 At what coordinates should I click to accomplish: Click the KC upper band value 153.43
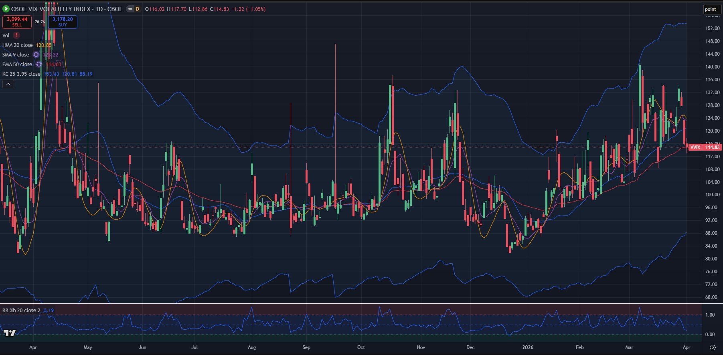tap(51, 74)
